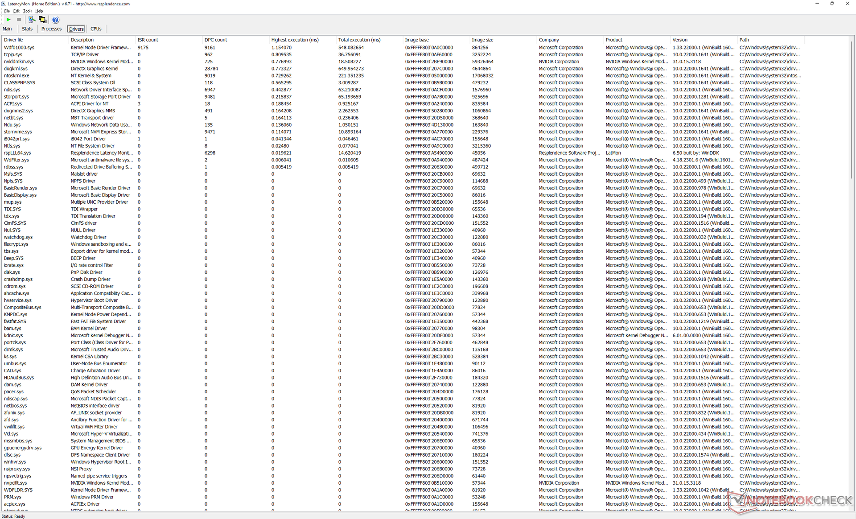
Task: Click DPC count value 28784
Action: [x=211, y=69]
